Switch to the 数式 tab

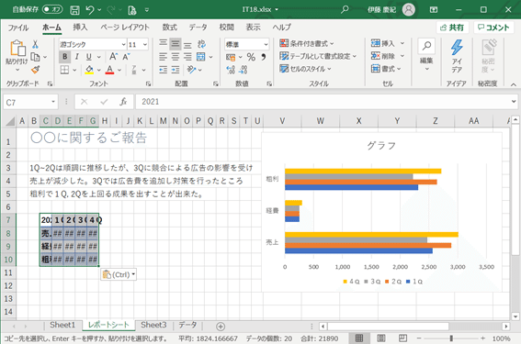pos(169,28)
